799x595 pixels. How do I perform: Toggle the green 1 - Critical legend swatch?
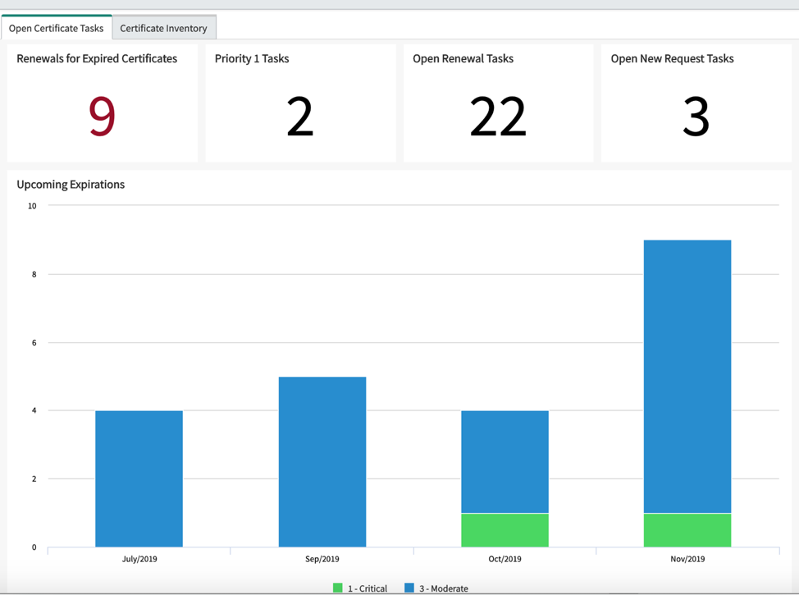click(337, 588)
